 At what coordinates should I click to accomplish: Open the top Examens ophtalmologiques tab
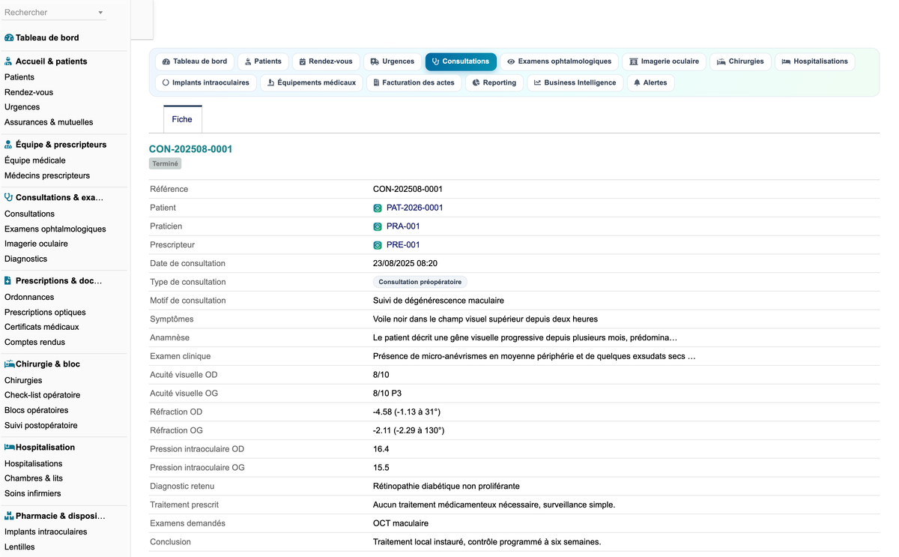tap(559, 61)
